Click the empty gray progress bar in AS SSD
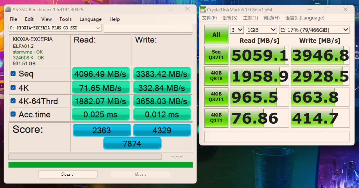 (85, 157)
